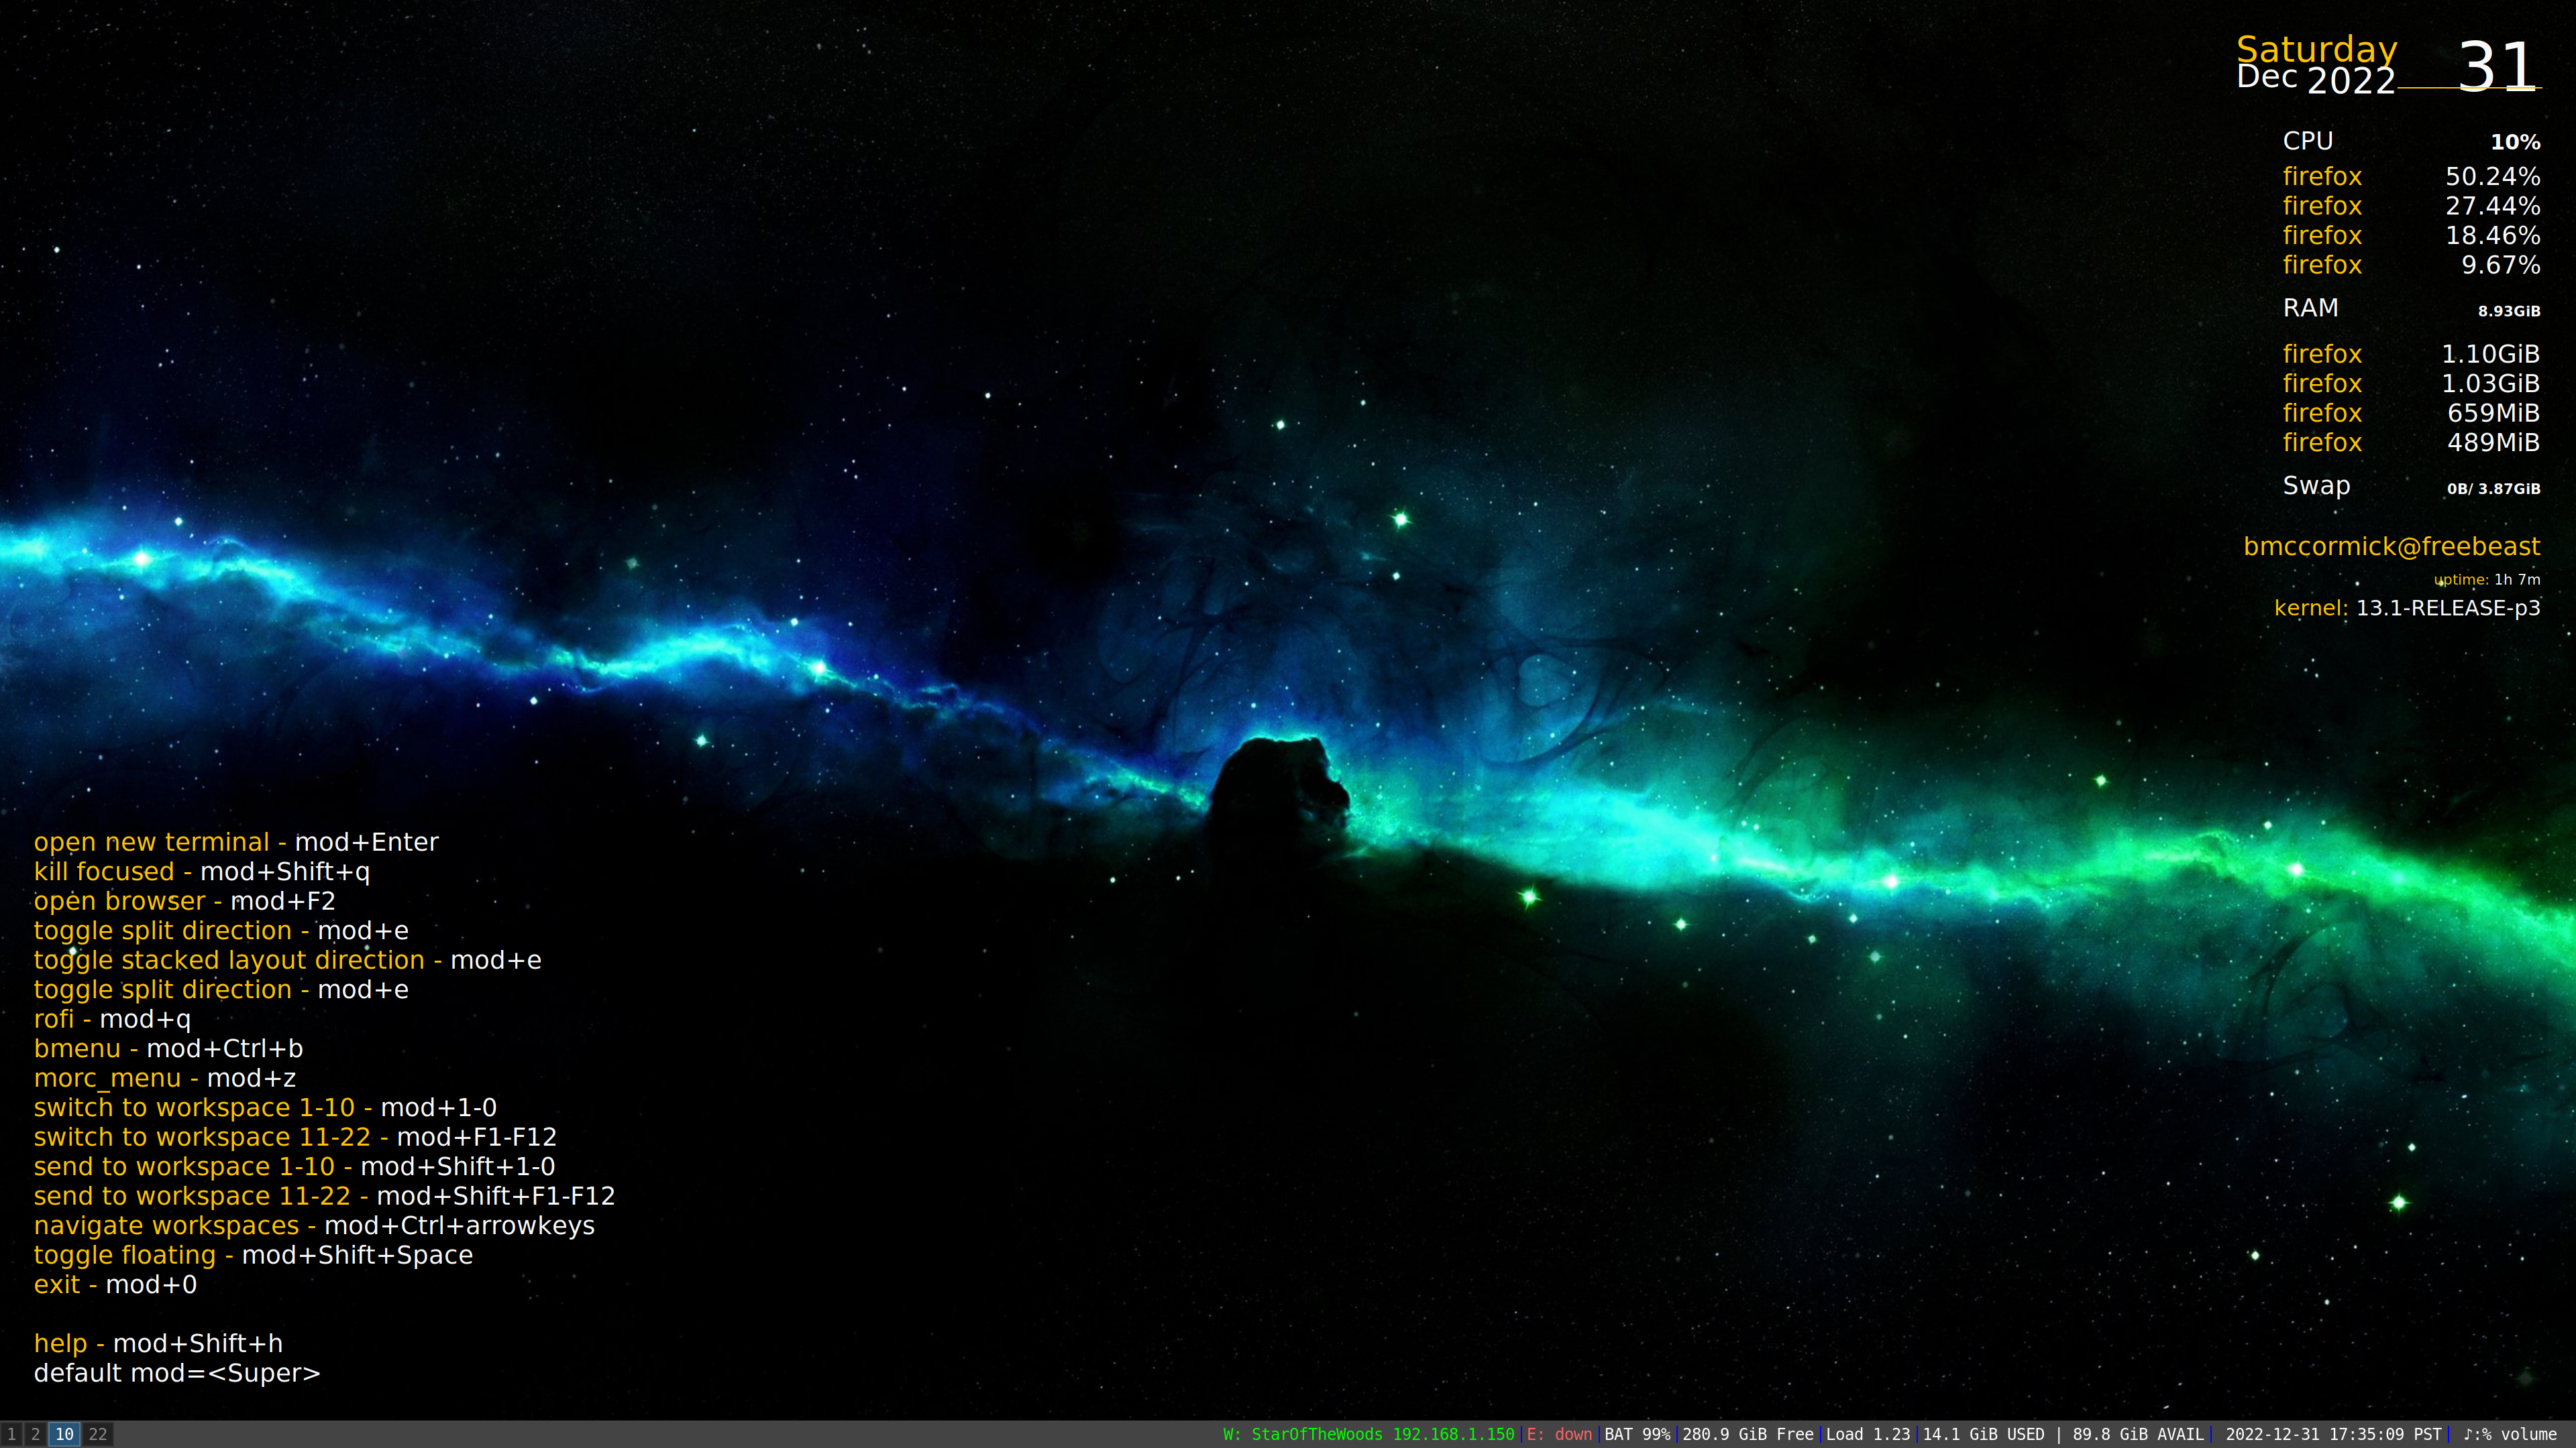The height and width of the screenshot is (1448, 2576).
Task: Click the firefox row showing 9.67%
Action: pyautogui.click(x=2411, y=265)
